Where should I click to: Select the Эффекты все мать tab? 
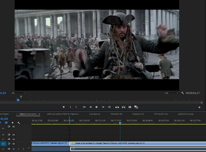tap(28, 114)
